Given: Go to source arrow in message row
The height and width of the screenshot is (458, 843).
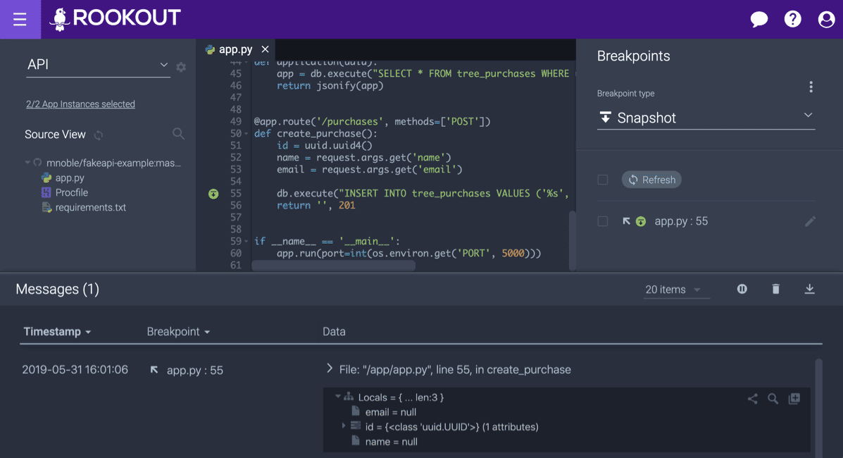Looking at the screenshot, I should 154,370.
